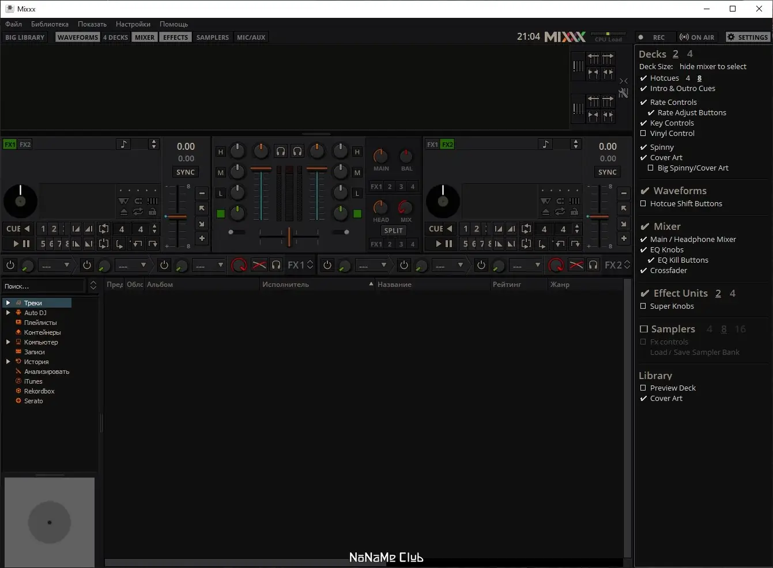Click the crossfader slider handle

(x=289, y=236)
